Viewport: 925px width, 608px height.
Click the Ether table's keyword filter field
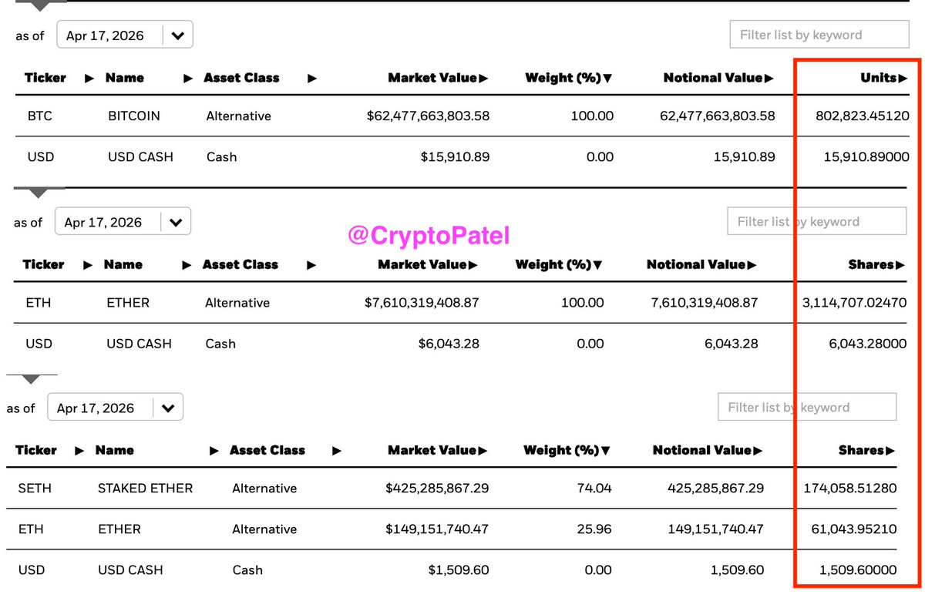[816, 222]
